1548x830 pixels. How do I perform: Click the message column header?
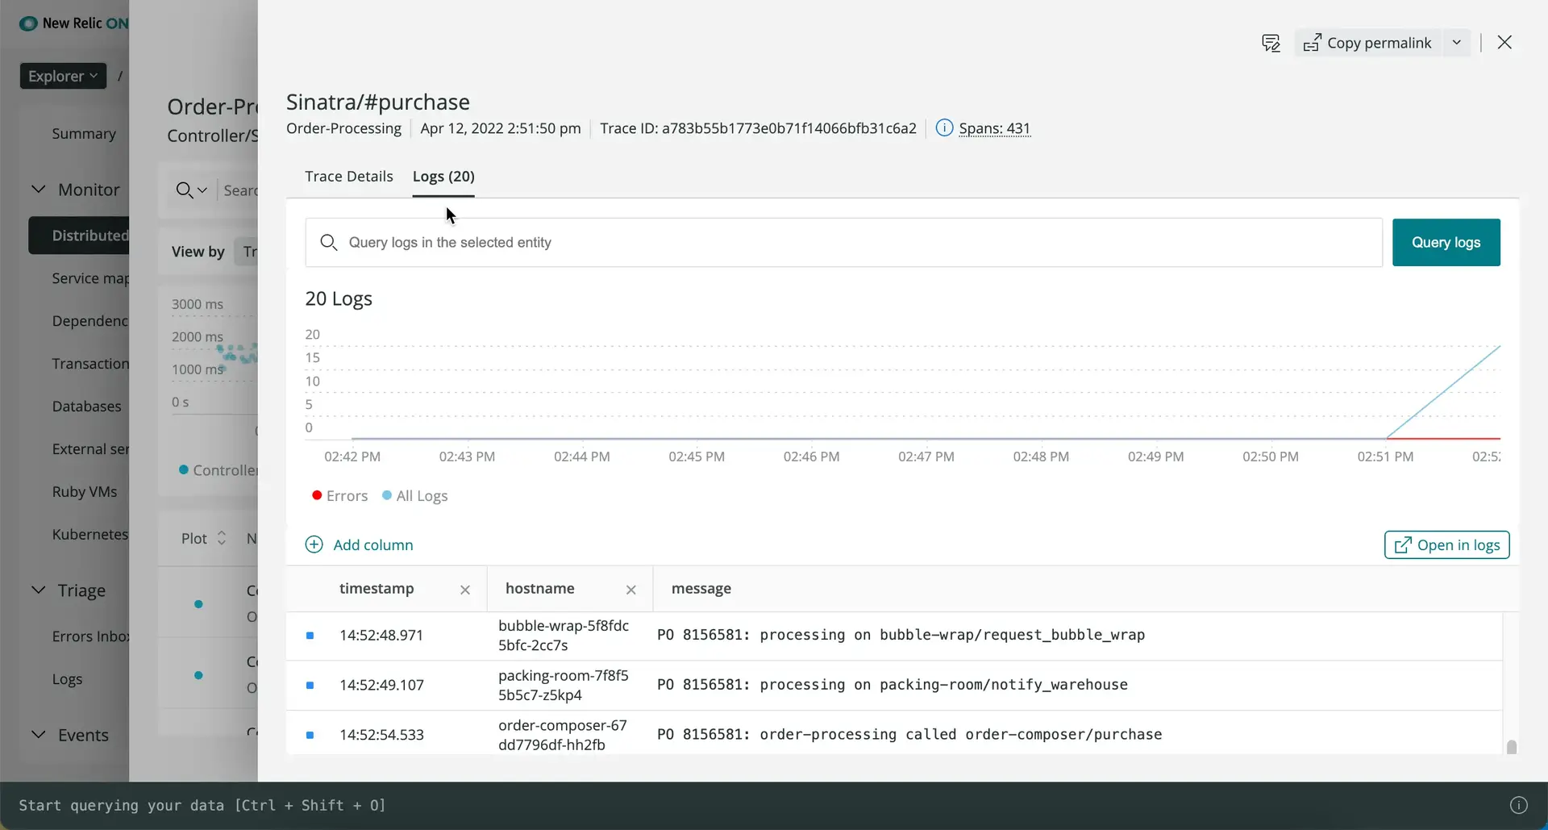(x=701, y=589)
